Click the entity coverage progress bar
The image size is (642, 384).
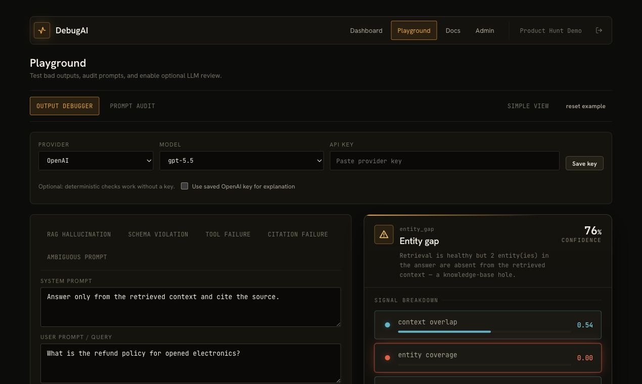click(484, 364)
